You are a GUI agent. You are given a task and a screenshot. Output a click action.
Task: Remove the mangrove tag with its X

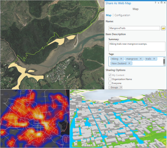tap(140, 59)
